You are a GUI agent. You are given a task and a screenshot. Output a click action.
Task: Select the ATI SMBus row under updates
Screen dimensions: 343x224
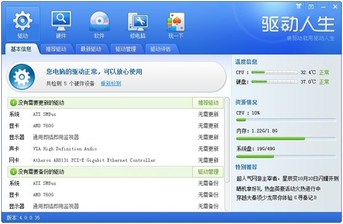tap(116, 114)
